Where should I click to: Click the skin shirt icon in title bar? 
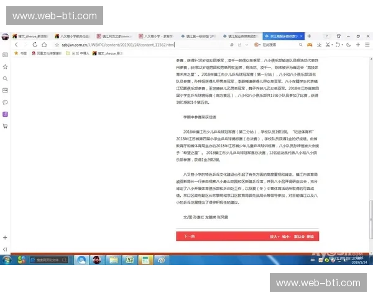click(339, 36)
